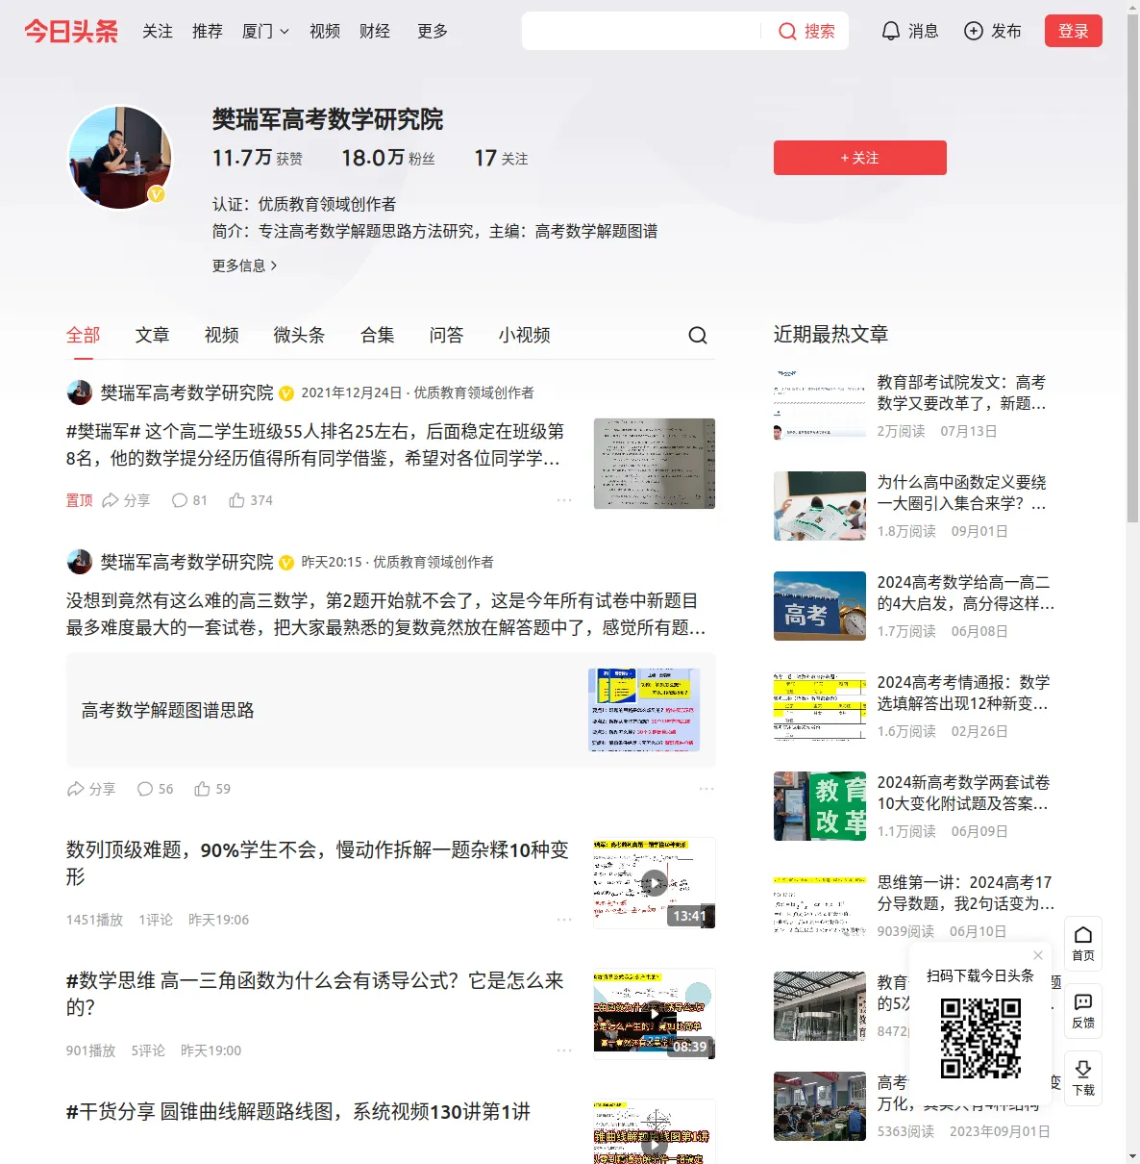
Task: Go to 关注 in top navigation
Action: (x=158, y=31)
